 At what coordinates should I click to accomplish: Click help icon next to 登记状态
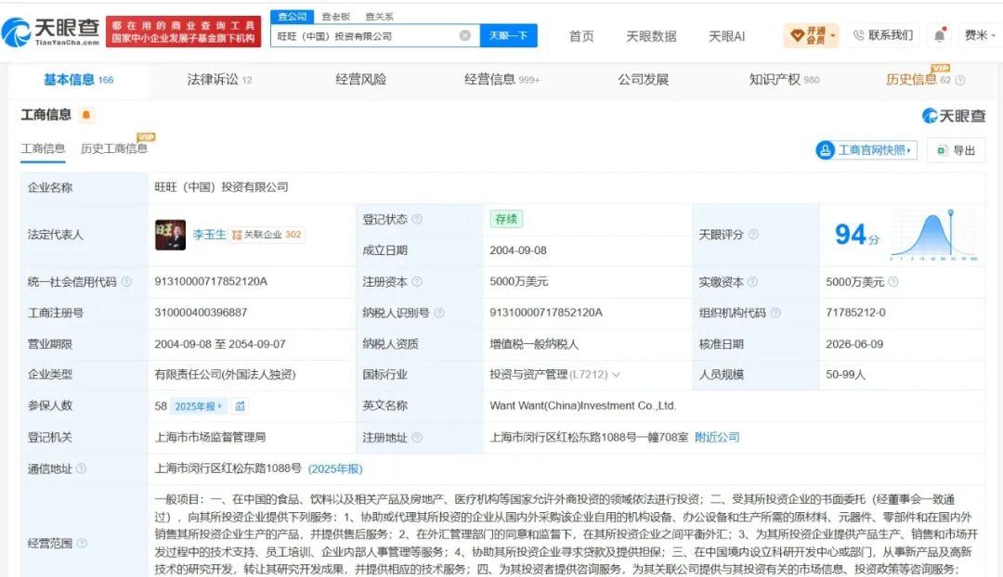click(417, 219)
